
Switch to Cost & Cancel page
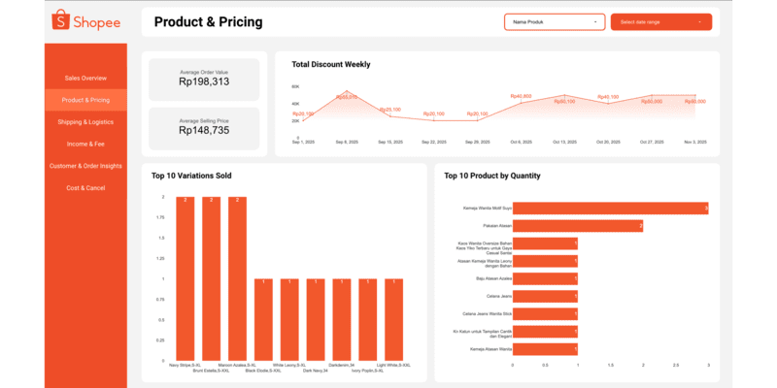click(x=85, y=187)
